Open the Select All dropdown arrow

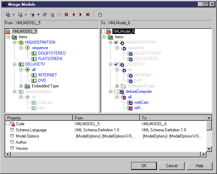pos(13,15)
